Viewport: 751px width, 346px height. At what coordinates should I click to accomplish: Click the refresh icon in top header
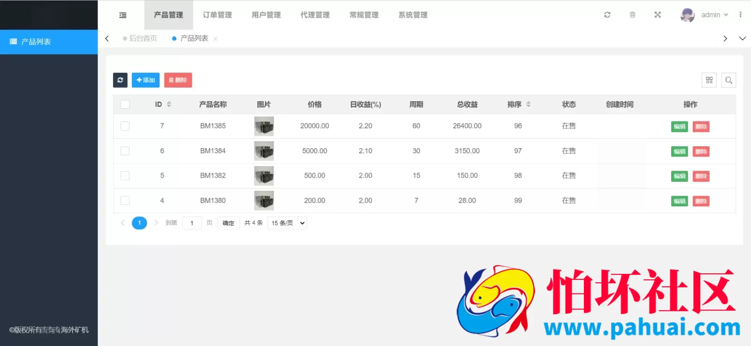click(x=607, y=15)
